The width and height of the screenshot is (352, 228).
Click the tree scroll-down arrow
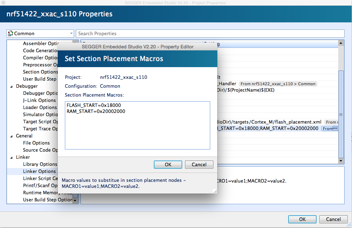[x=75, y=200]
